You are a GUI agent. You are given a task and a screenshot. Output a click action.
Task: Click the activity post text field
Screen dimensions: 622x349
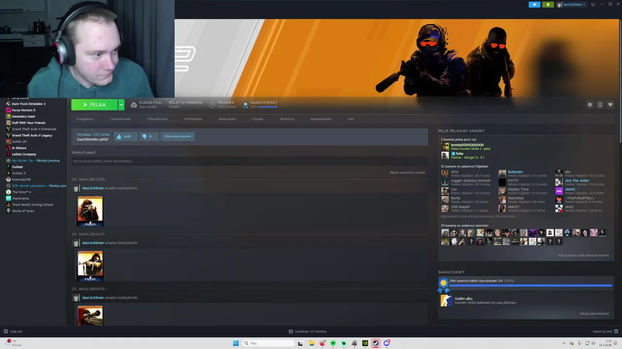249,161
